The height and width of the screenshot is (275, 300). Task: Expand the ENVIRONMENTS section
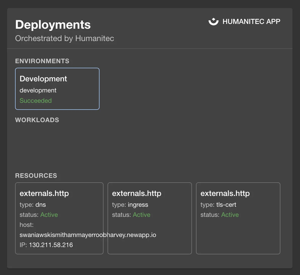click(x=42, y=61)
